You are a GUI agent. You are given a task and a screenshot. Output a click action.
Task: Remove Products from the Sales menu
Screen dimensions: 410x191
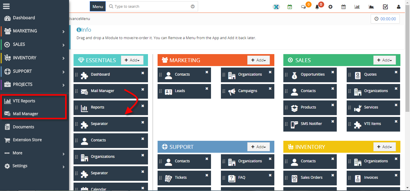[333, 105]
